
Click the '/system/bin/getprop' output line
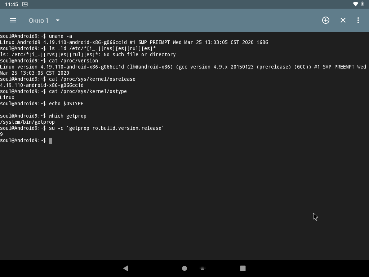coord(27,122)
